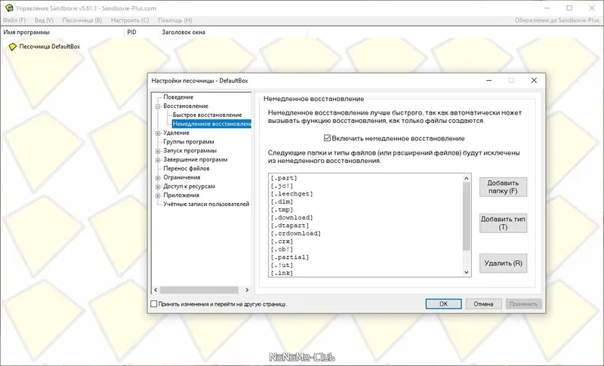The image size is (604, 366).
Task: Click the settings tree scroll-right arrow
Action: click(x=247, y=290)
